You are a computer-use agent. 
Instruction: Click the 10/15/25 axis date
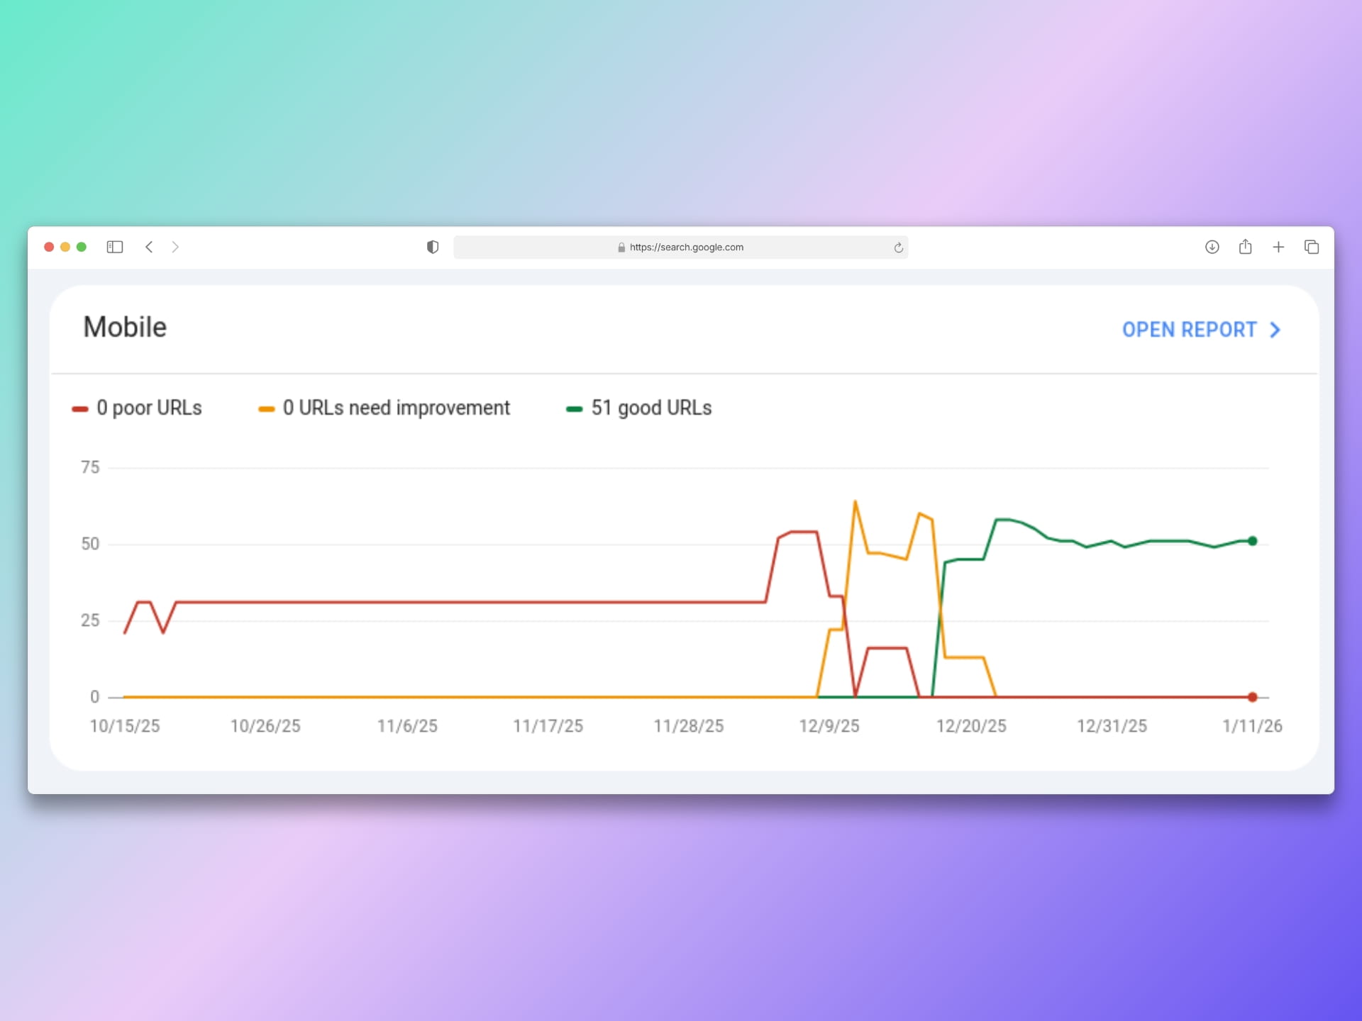click(x=125, y=726)
